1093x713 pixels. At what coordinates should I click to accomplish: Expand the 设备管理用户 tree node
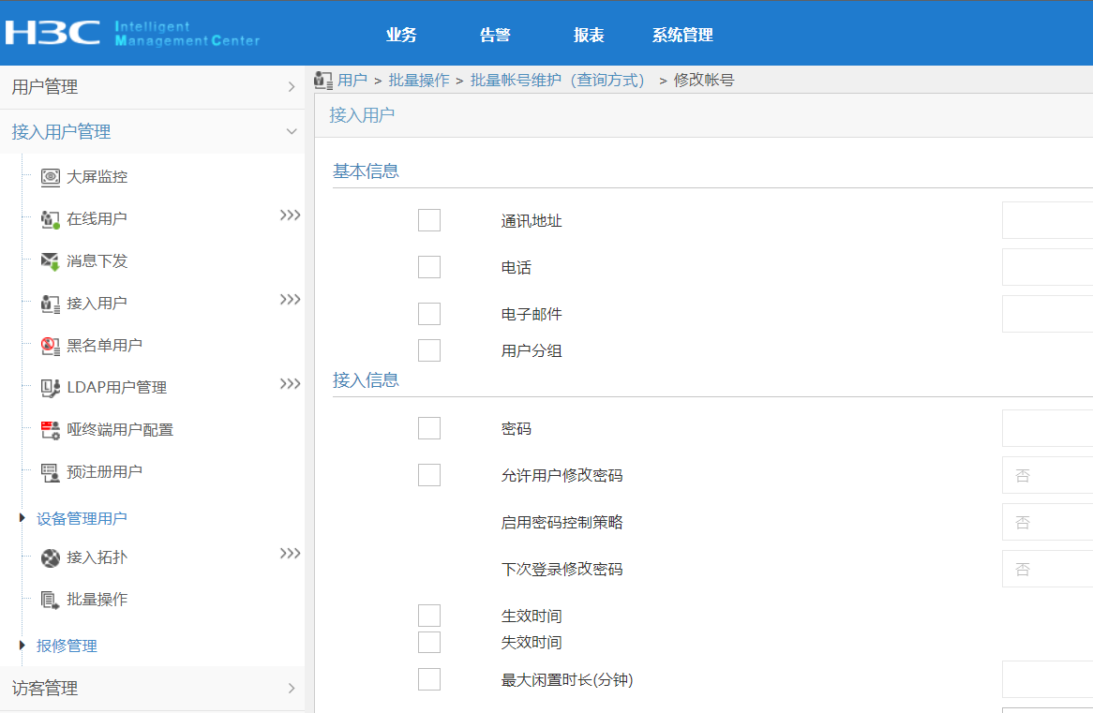click(x=22, y=518)
